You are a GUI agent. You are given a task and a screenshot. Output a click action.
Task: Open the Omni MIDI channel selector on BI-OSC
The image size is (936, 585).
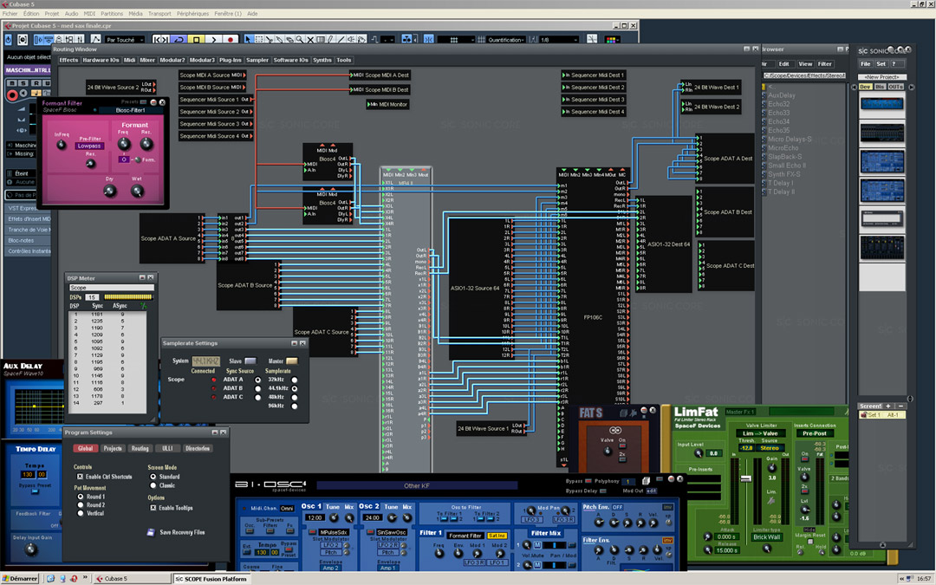point(287,508)
